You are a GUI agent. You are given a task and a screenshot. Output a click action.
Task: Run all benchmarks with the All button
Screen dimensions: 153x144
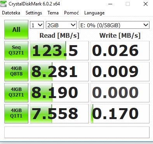[x=16, y=30]
